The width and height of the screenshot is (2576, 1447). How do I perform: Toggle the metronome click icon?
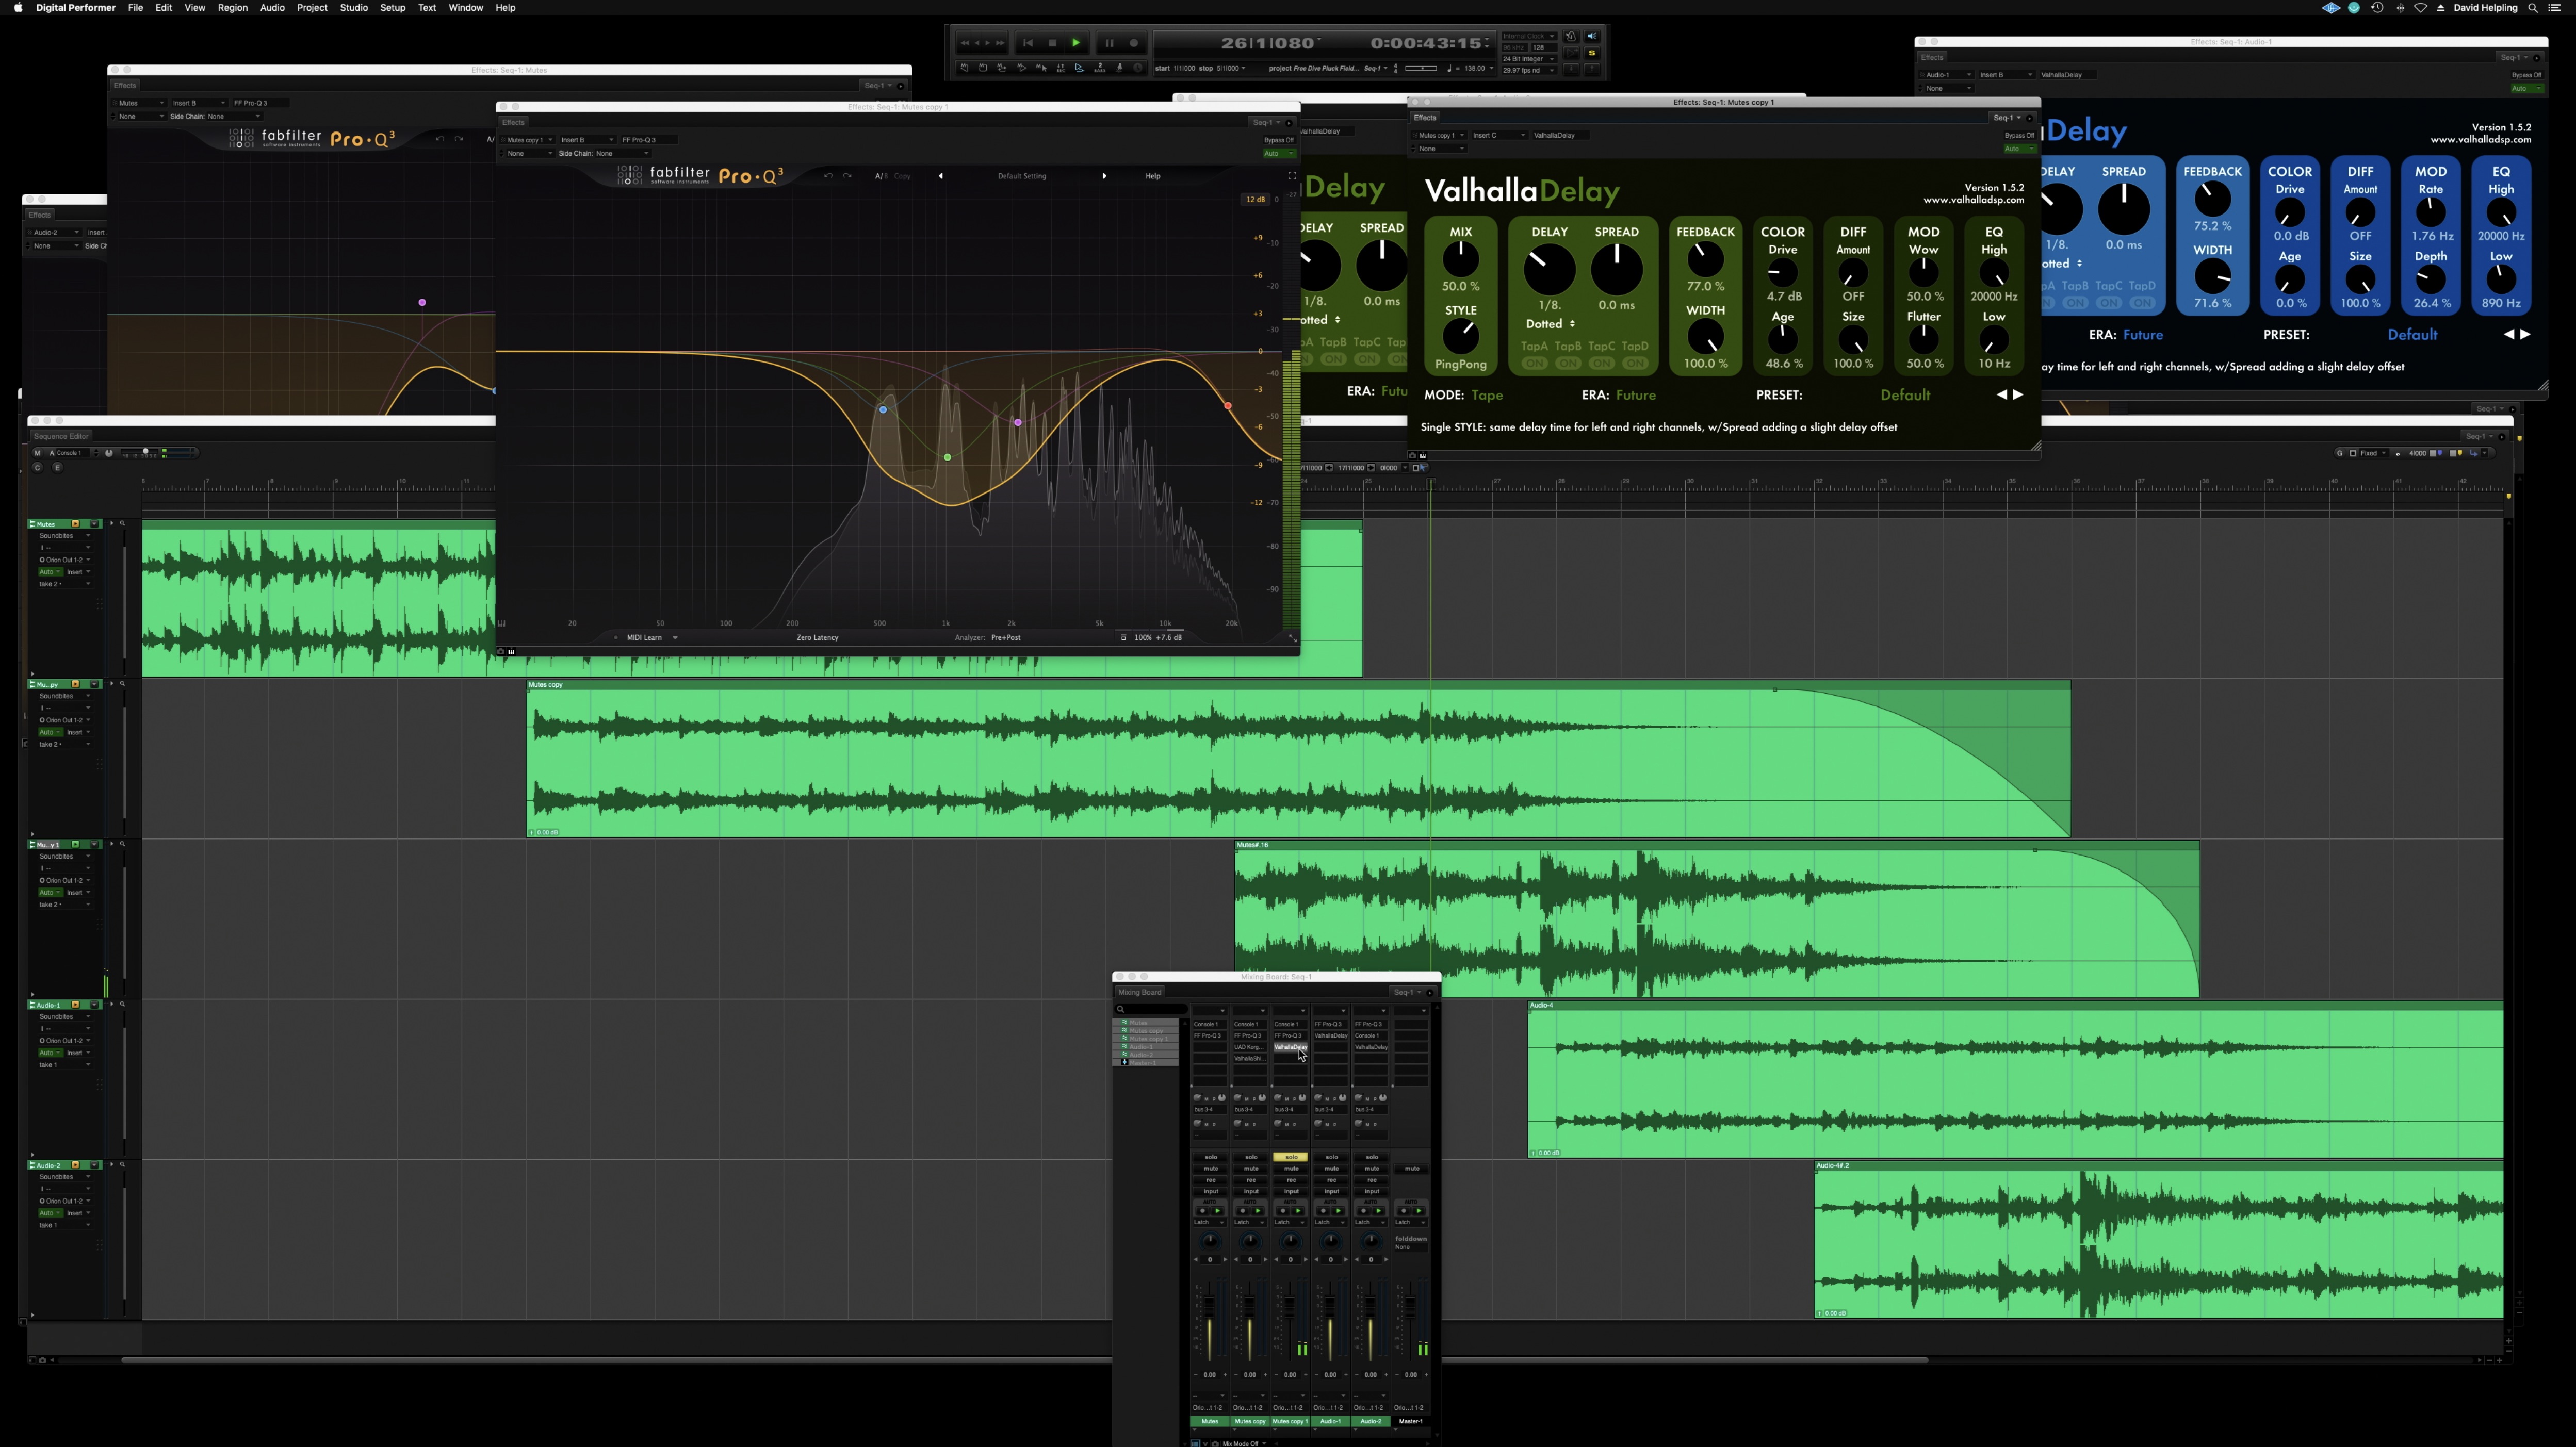(1570, 37)
